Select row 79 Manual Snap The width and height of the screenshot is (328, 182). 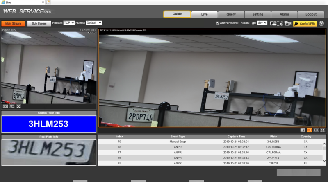point(210,142)
